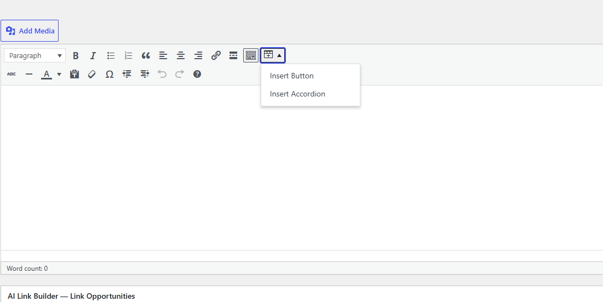
Task: Apply the text color A button
Action: [47, 74]
